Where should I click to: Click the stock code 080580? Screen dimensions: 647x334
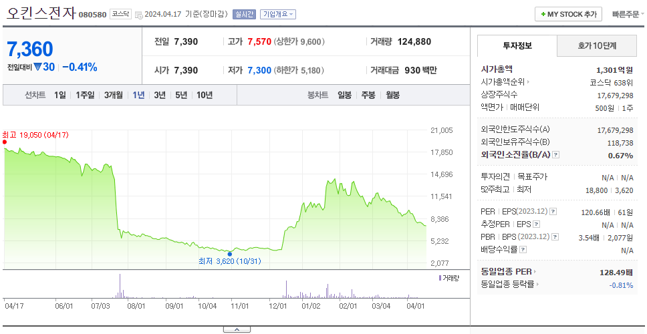(92, 15)
